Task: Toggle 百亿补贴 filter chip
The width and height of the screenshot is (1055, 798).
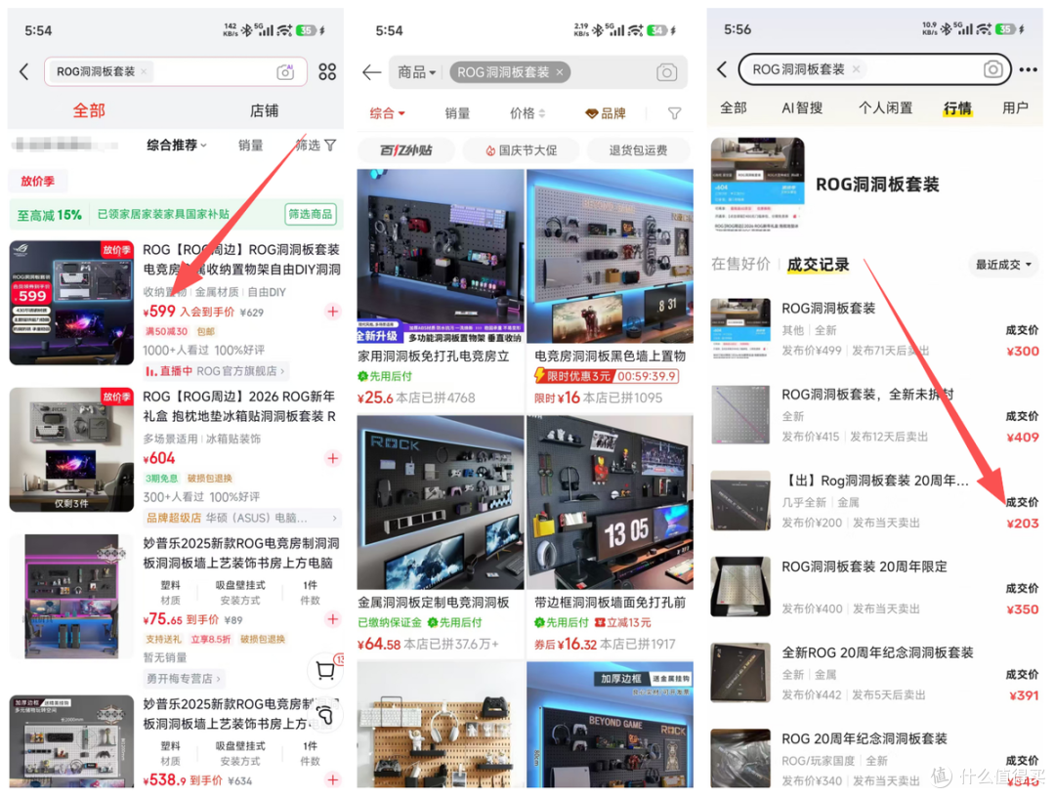Action: [x=405, y=150]
